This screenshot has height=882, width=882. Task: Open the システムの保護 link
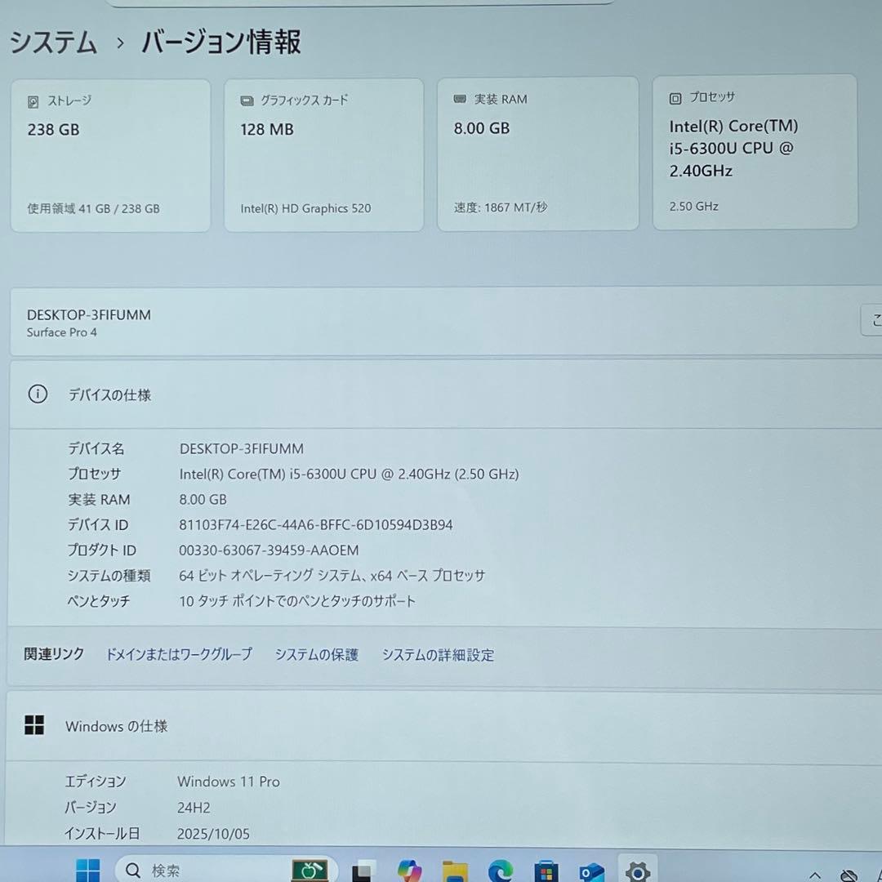click(x=316, y=654)
